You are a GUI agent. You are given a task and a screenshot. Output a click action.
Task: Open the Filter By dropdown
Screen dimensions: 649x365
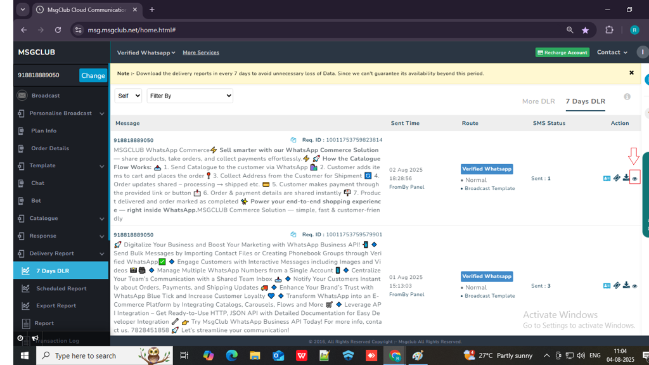tap(190, 96)
